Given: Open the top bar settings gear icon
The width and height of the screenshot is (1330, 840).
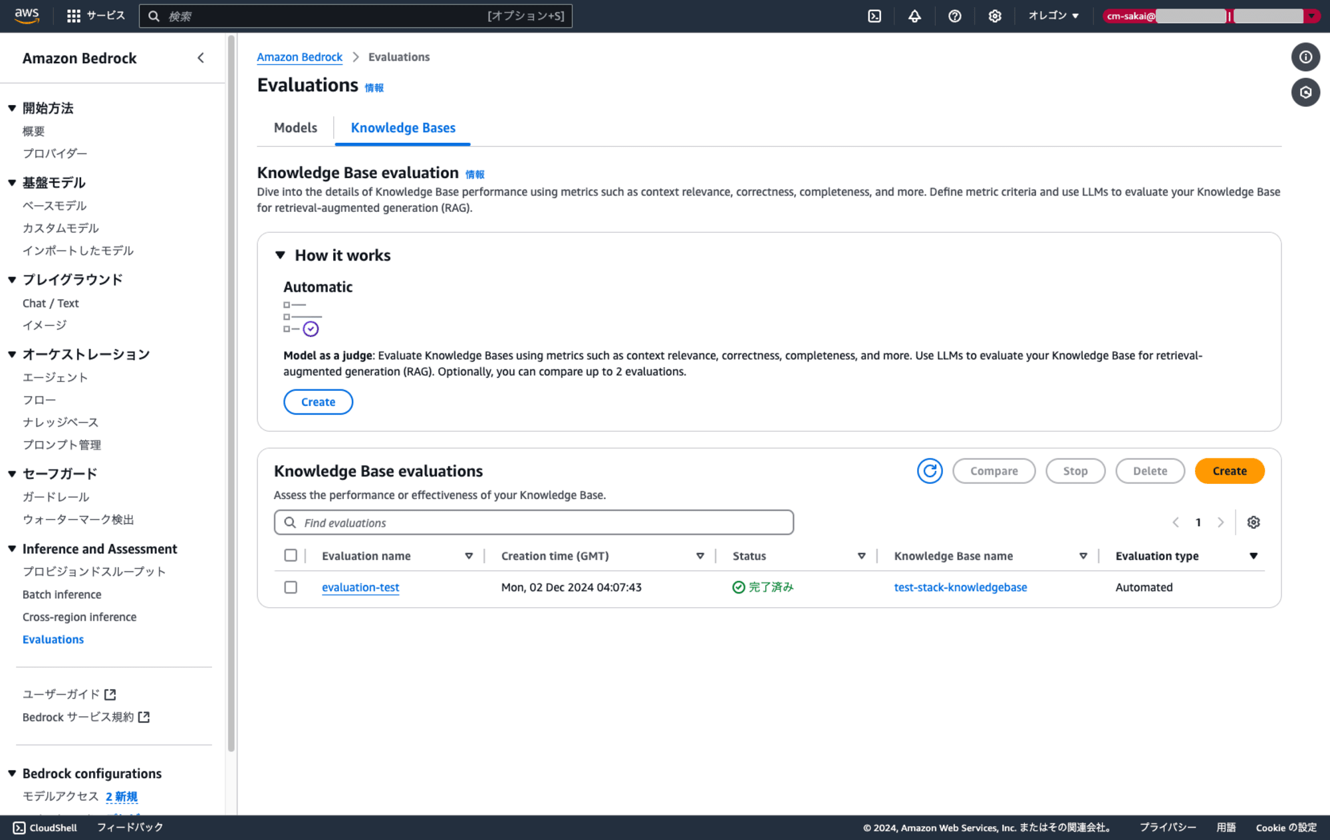Looking at the screenshot, I should click(x=994, y=16).
